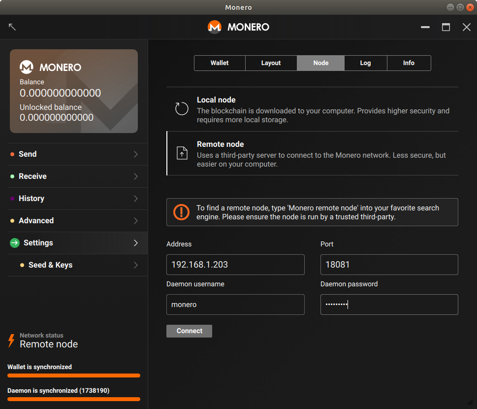477x409 pixels.
Task: Click the Wallet is synchronized progress bar
Action: [x=74, y=375]
